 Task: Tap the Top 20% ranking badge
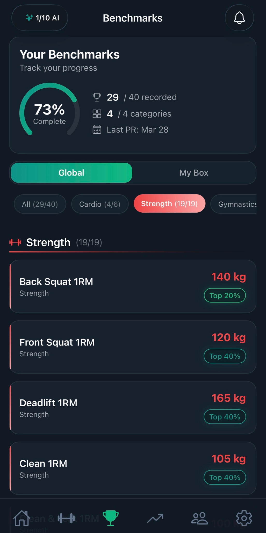[x=225, y=296]
